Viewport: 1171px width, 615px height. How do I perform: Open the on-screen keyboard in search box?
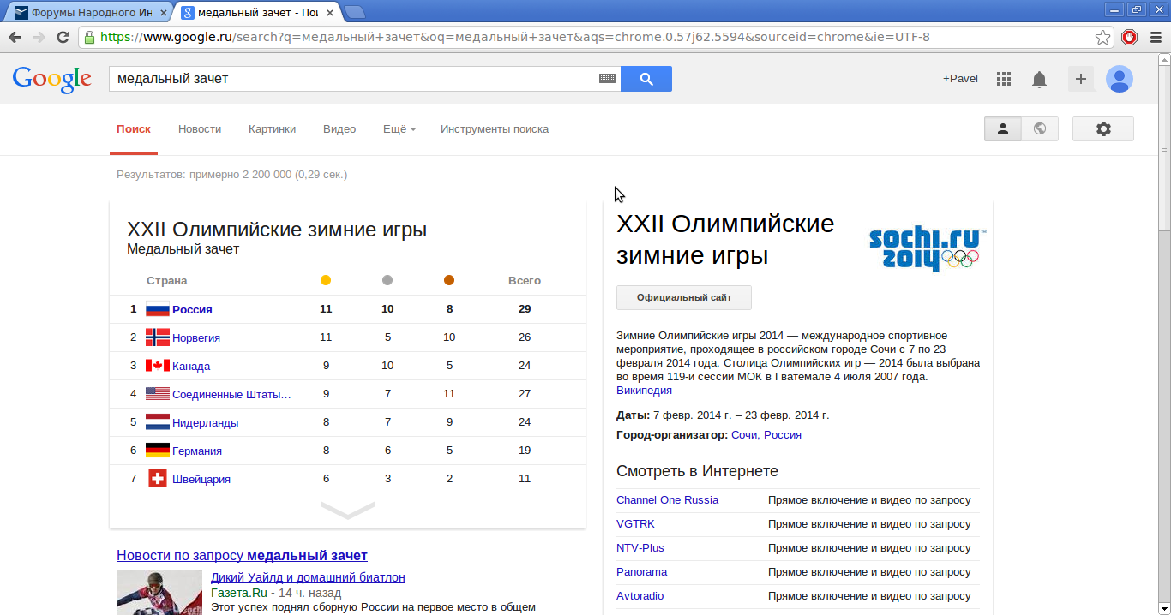click(607, 79)
